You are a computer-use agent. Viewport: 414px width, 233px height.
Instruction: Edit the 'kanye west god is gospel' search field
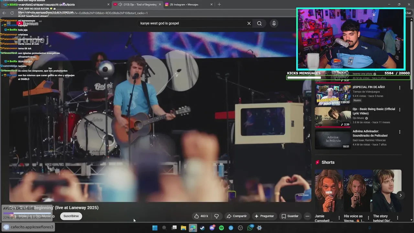(x=192, y=23)
